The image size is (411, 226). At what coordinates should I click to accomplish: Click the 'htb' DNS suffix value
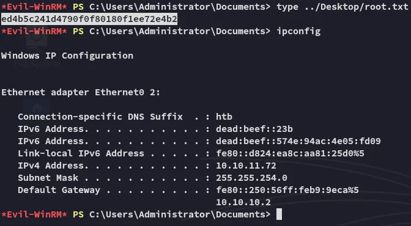pos(224,117)
